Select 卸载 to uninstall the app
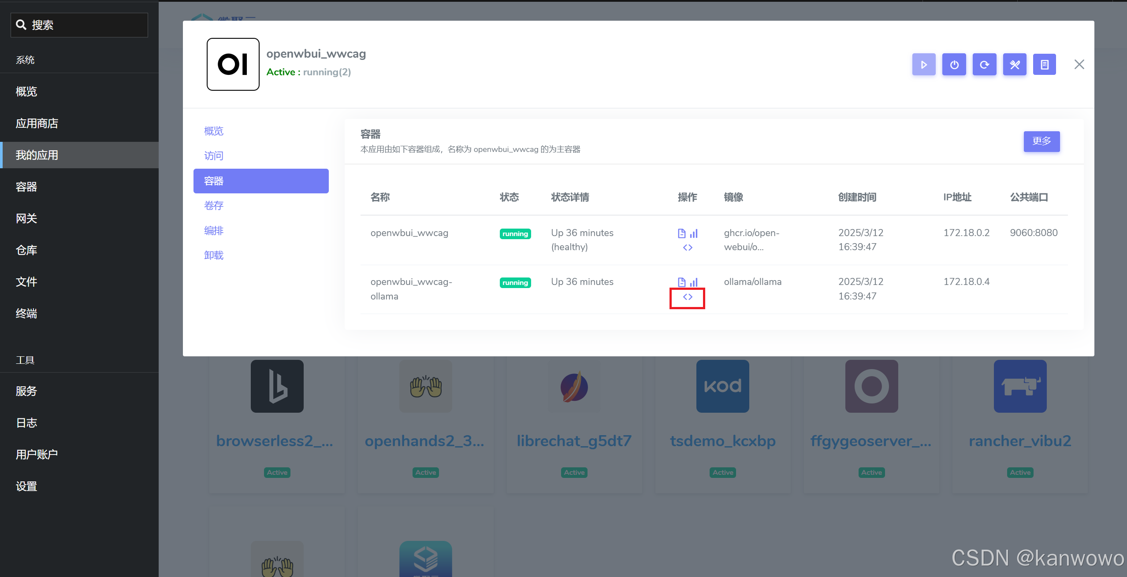 click(213, 255)
